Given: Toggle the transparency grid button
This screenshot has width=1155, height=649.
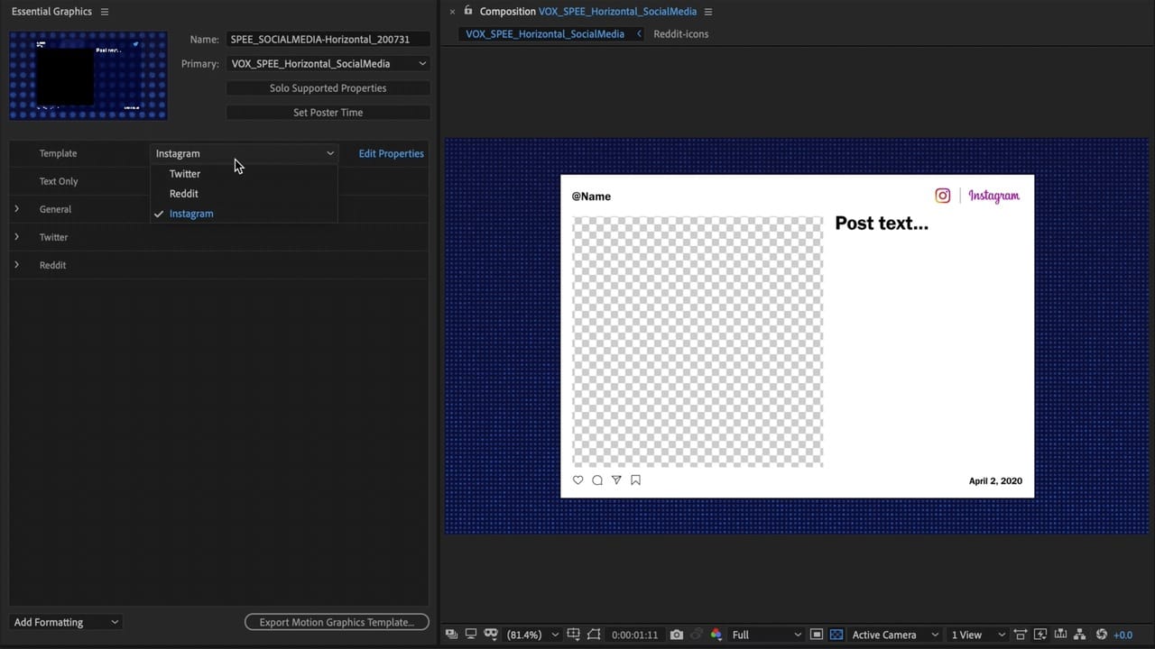Looking at the screenshot, I should tap(836, 635).
